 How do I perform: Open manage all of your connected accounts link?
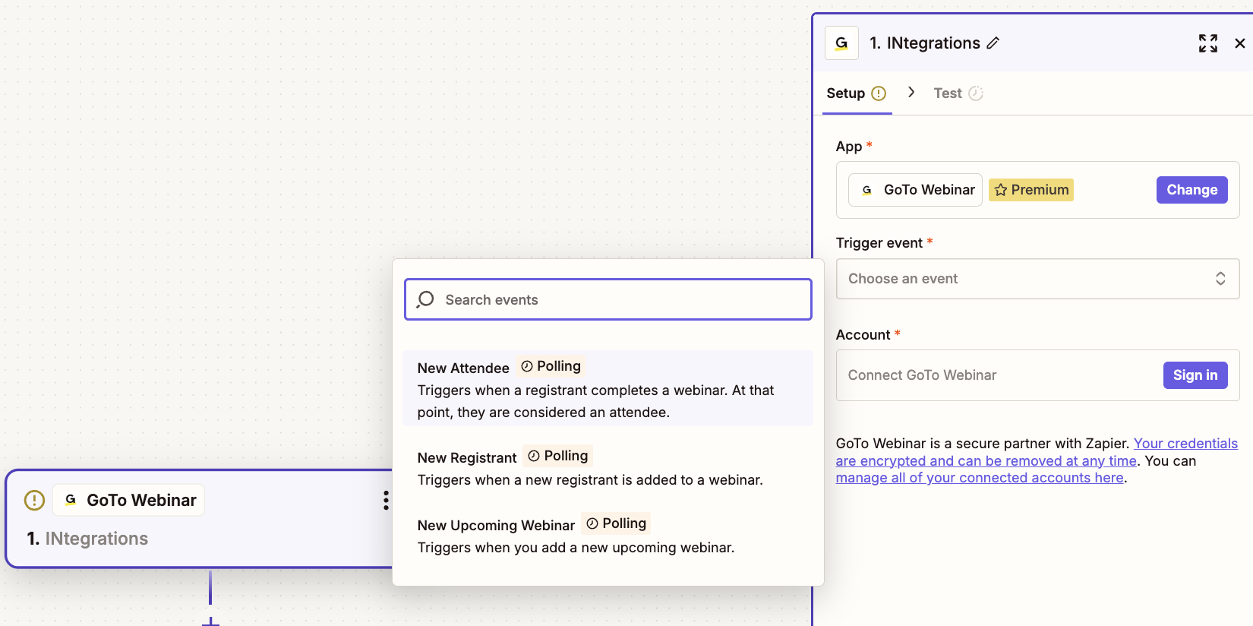coord(980,478)
